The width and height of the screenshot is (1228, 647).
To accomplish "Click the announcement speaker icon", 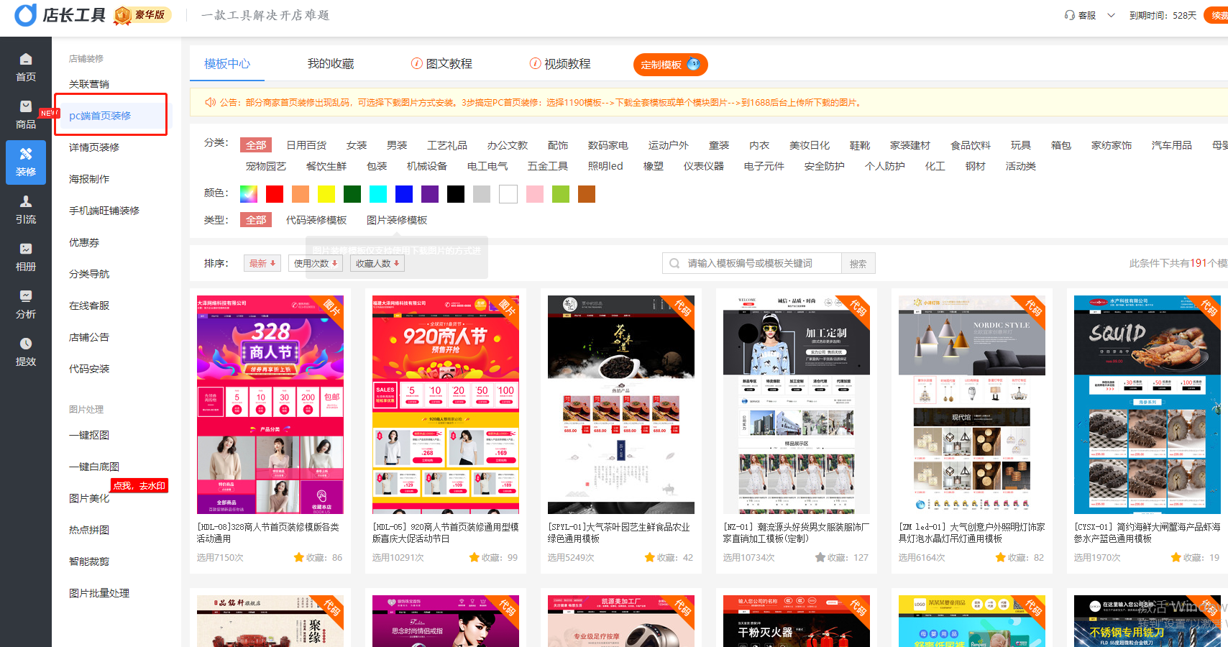I will coord(211,102).
